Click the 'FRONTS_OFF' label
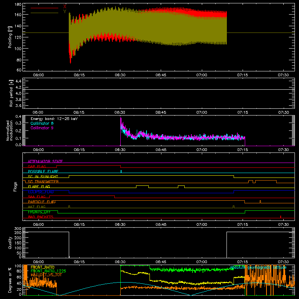Screen dimensions: 299x299 point(39,212)
